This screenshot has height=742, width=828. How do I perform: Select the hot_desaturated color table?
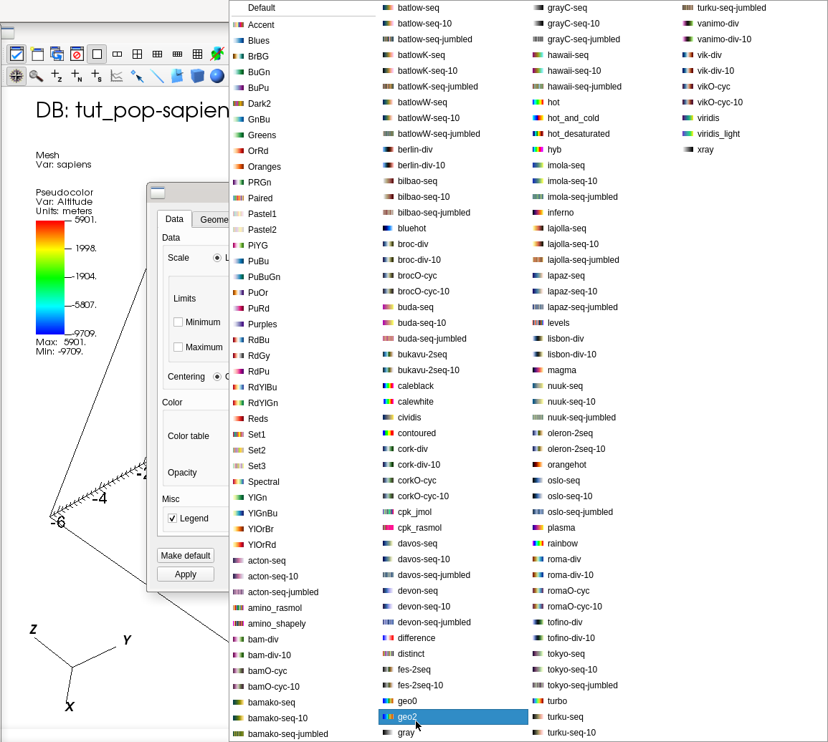(x=578, y=134)
